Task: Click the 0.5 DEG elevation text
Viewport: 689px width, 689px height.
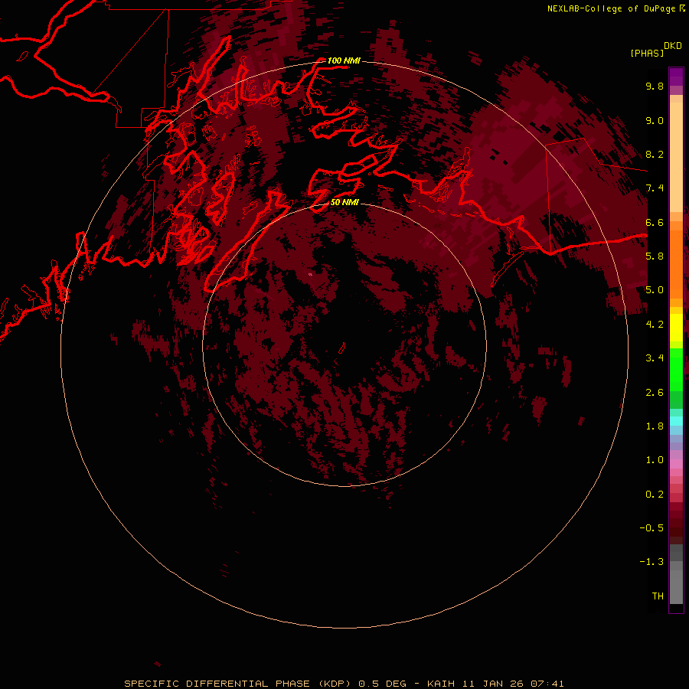Action: tap(384, 684)
